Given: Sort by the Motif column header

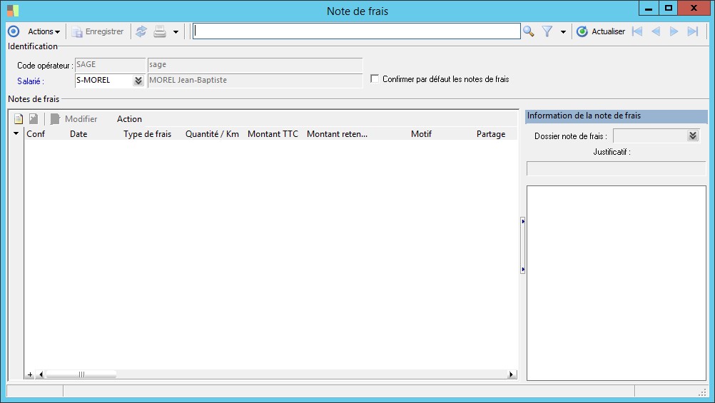Looking at the screenshot, I should tap(421, 134).
